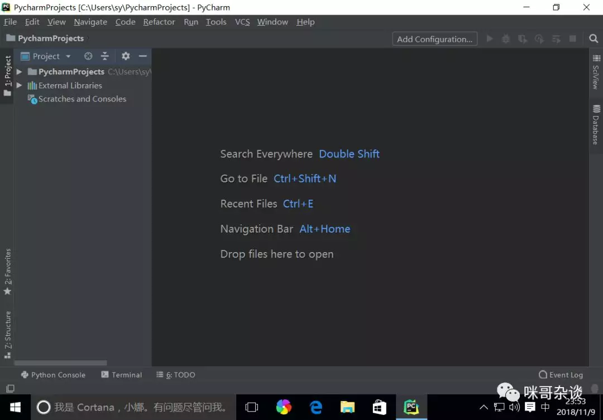Open the Window menu
Image resolution: width=603 pixels, height=420 pixels.
[x=272, y=22]
